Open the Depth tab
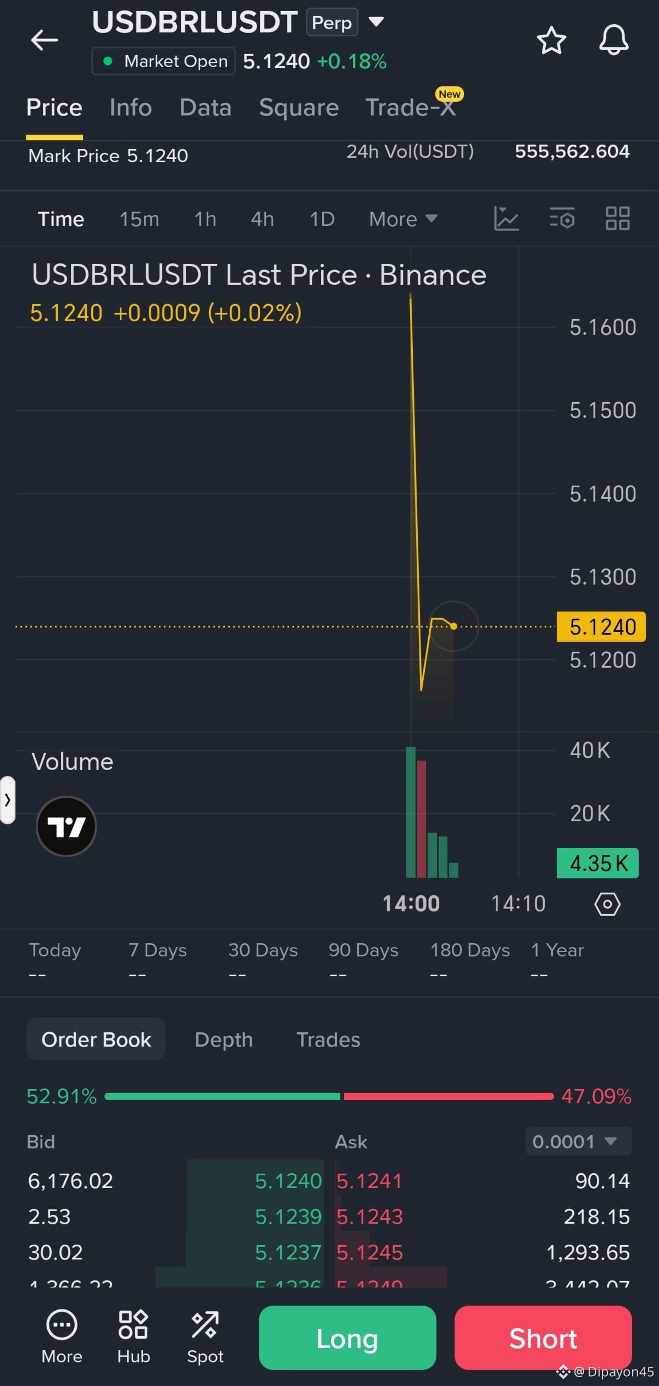The height and width of the screenshot is (1386, 659). [x=224, y=1039]
